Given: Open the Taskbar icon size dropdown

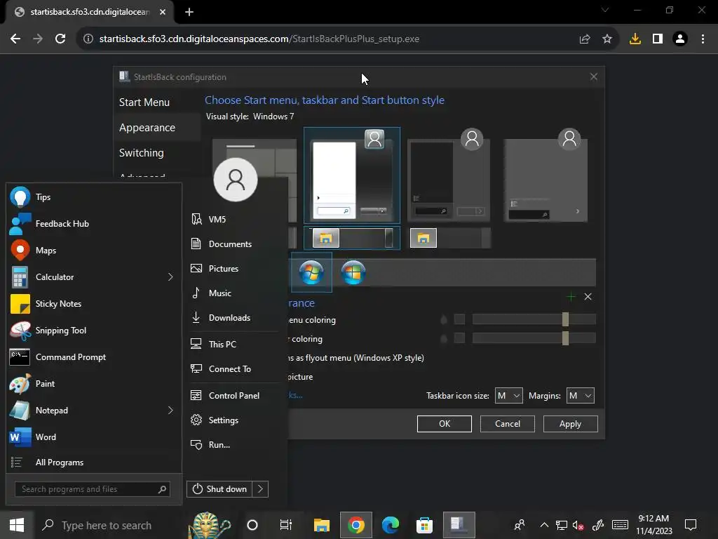Looking at the screenshot, I should click(509, 396).
